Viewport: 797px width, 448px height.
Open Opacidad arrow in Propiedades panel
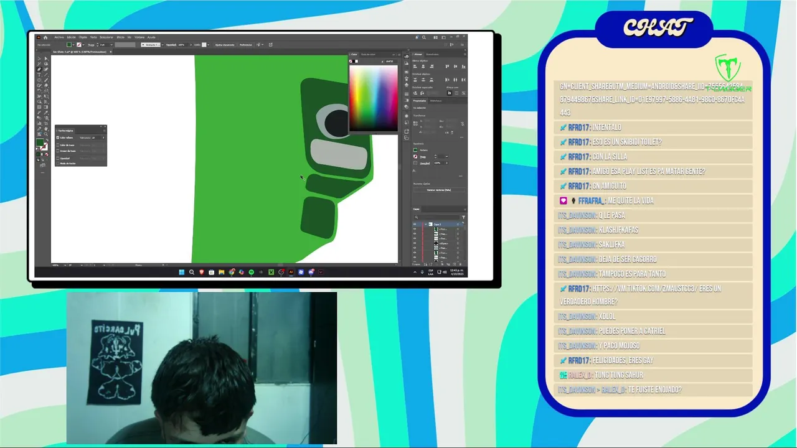click(x=447, y=163)
